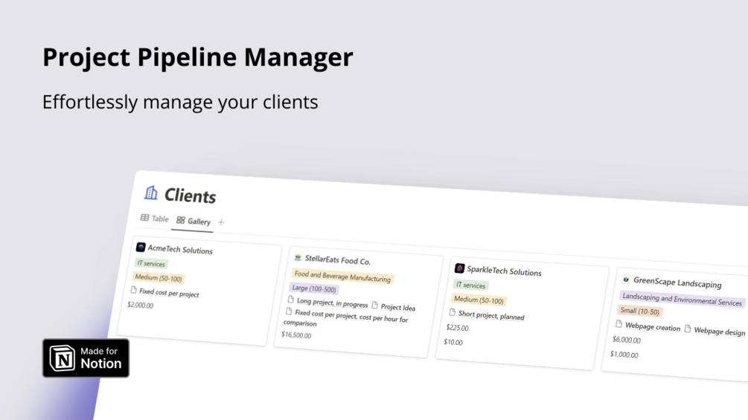
Task: Click Medium (50-100) tag on SparkleTech card
Action: pyautogui.click(x=479, y=300)
